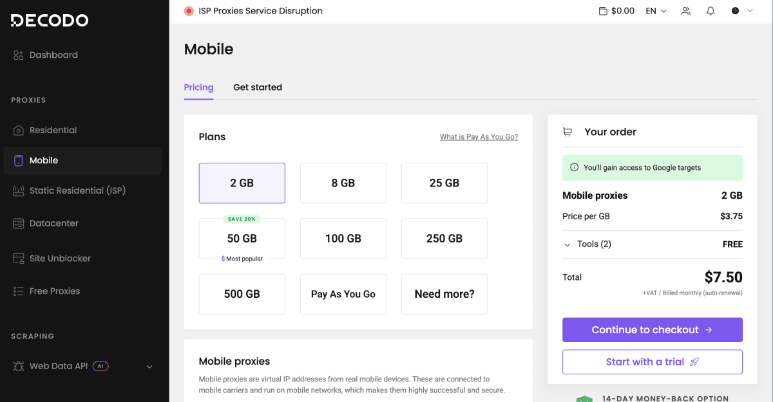Screen dimensions: 773x402
Task: Open the EN language dropdown
Action: pos(656,11)
